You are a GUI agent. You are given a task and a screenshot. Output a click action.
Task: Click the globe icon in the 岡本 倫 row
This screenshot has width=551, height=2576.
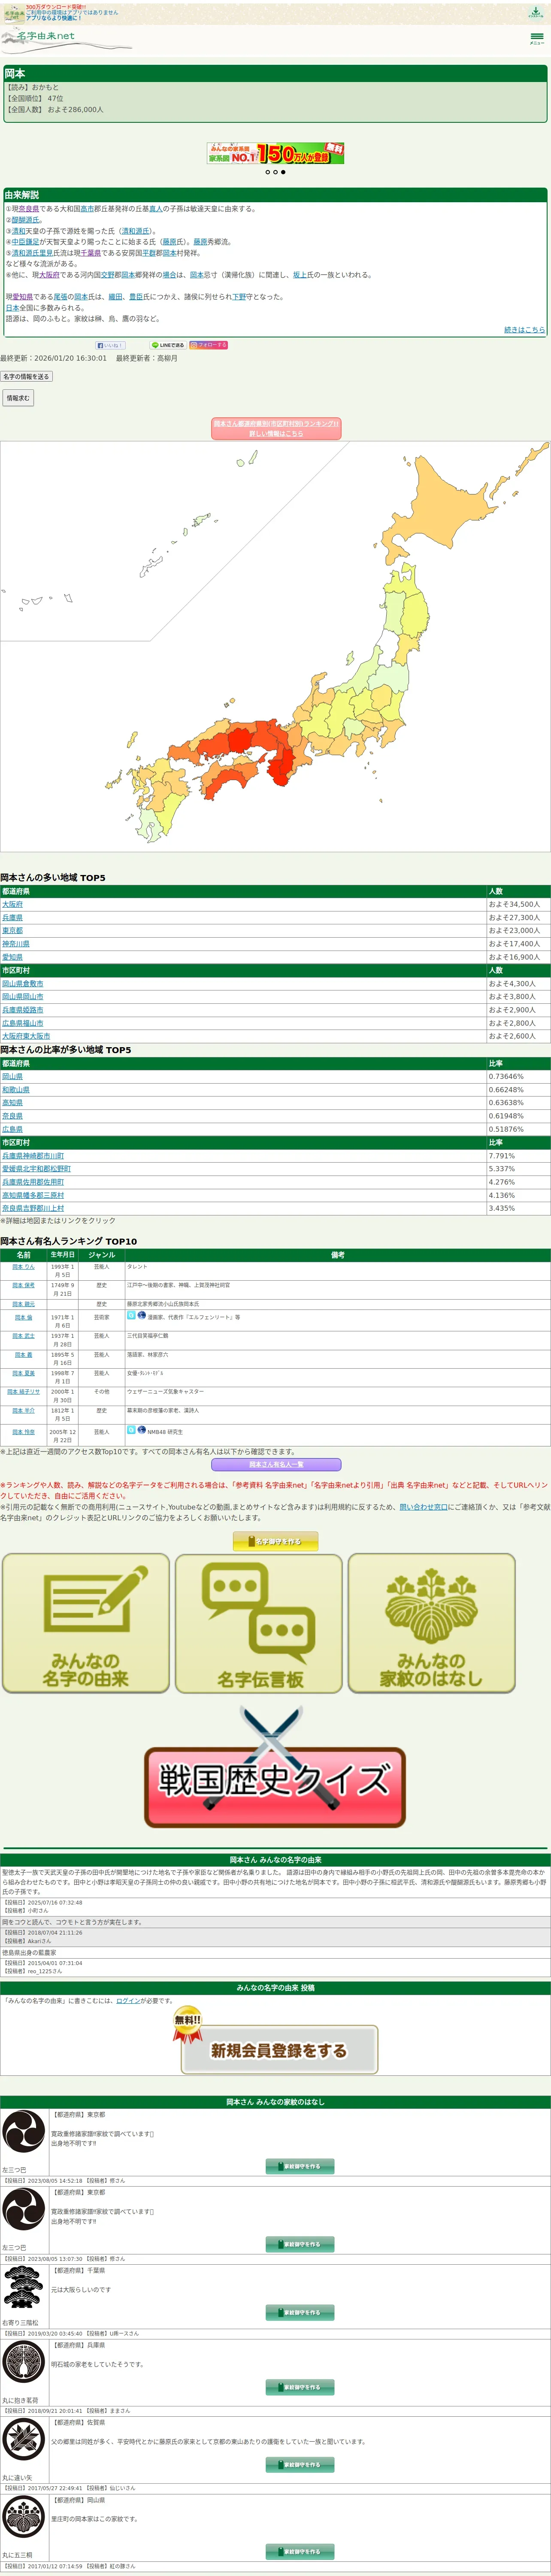[142, 1315]
